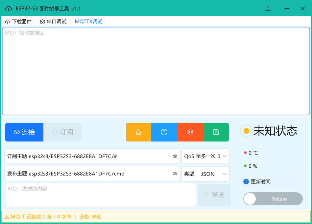This screenshot has width=312, height=224.
Task: Click the 发送 send button
Action: [214, 195]
